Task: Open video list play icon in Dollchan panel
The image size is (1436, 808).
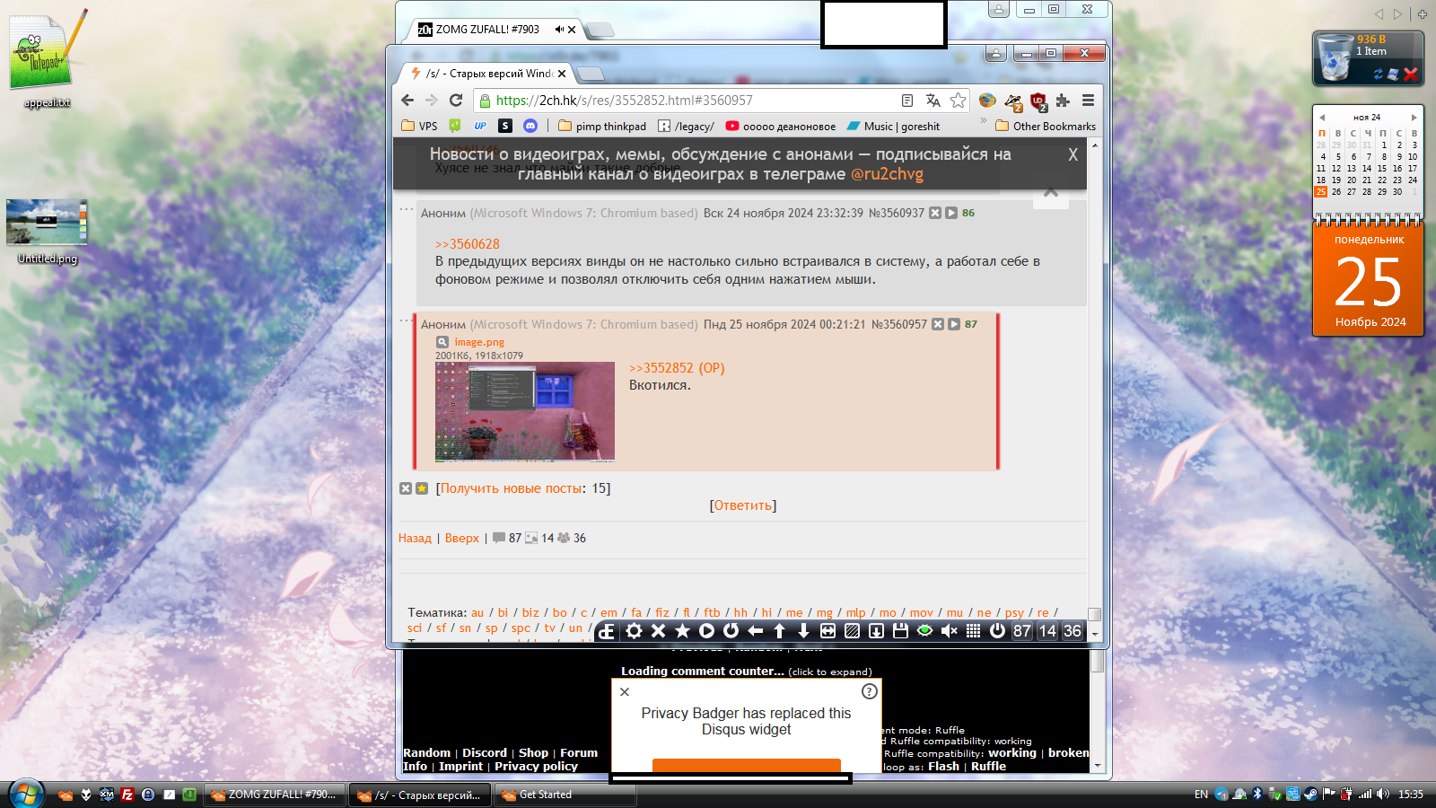Action: [706, 631]
